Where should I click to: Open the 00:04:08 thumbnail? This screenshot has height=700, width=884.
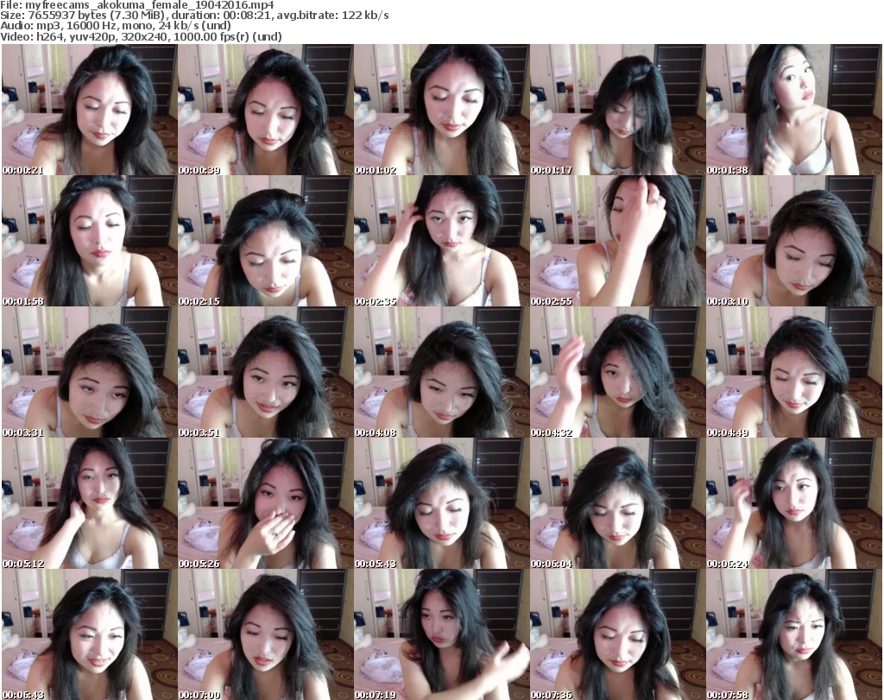(441, 372)
